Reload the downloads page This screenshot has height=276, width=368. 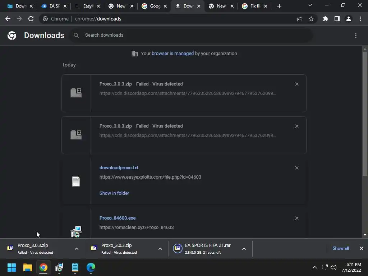coord(31,19)
